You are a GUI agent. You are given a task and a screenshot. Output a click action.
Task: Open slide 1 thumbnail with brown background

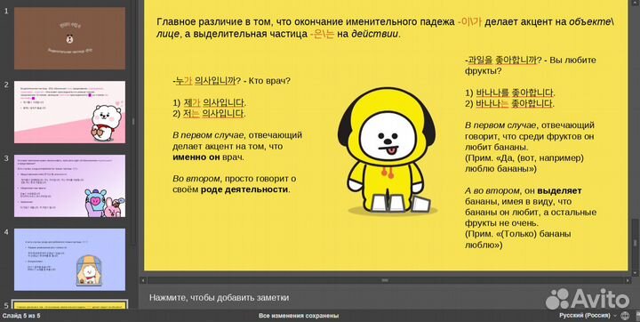[70, 38]
